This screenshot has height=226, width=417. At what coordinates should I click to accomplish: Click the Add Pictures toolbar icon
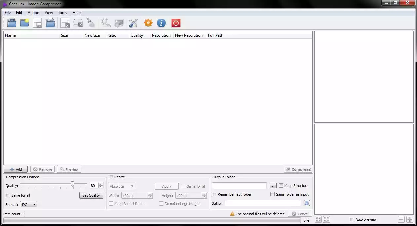tap(12, 23)
